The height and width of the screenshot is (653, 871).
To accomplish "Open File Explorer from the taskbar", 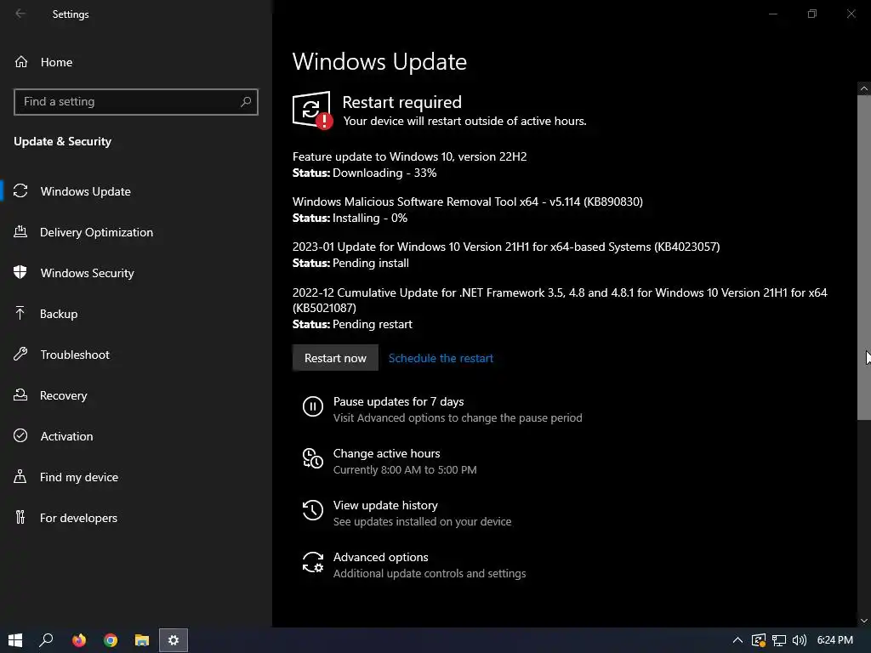I will pyautogui.click(x=142, y=640).
